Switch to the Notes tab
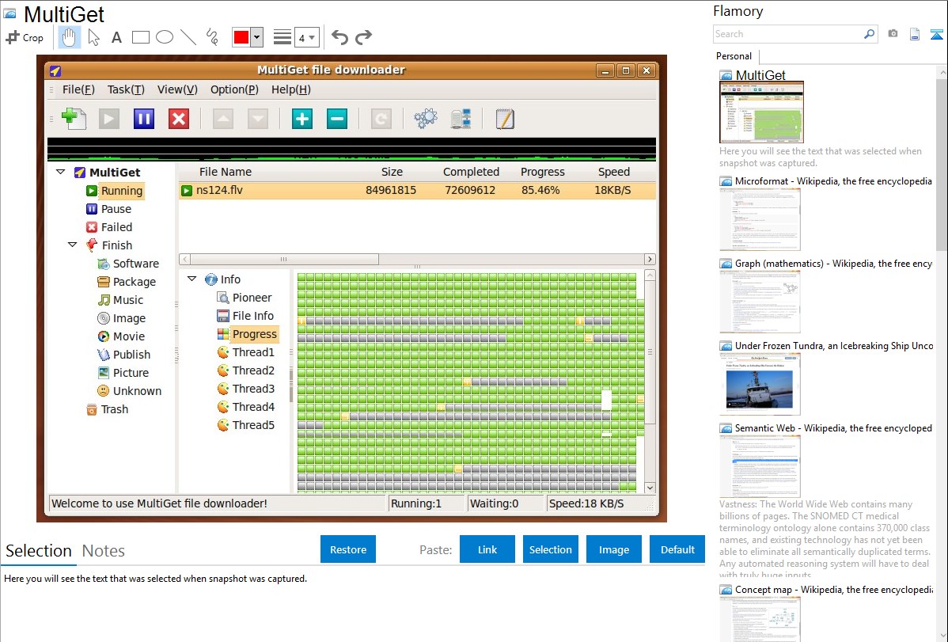The image size is (948, 642). pos(104,551)
